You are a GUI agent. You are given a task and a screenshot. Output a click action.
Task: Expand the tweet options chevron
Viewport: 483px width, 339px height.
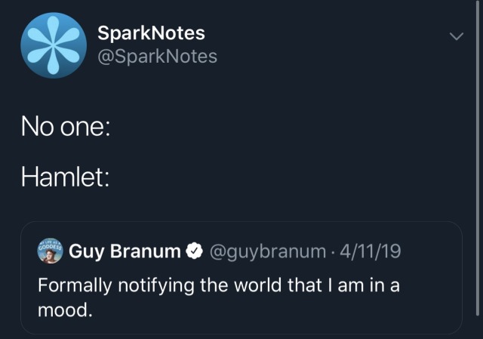click(456, 36)
